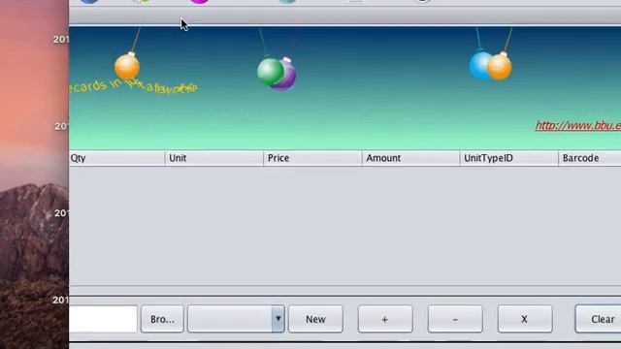
Task: Open the empty combo box dropdown
Action: (x=236, y=319)
